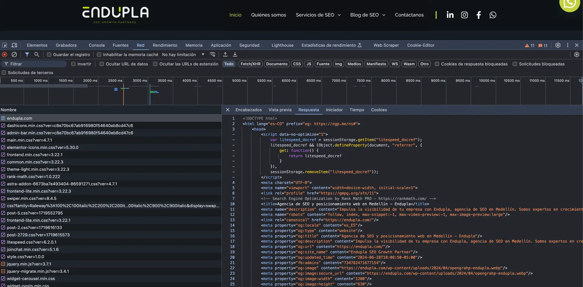
Task: Open the Contáctanos link
Action: [409, 15]
